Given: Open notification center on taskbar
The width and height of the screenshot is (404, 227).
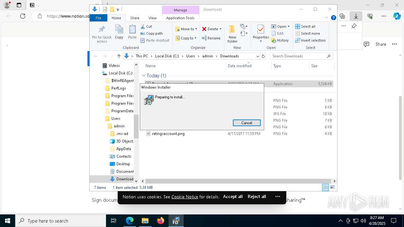Looking at the screenshot, I should (394, 221).
